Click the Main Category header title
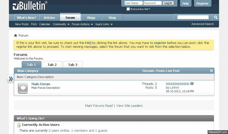The image size is (228, 134). click(x=28, y=71)
